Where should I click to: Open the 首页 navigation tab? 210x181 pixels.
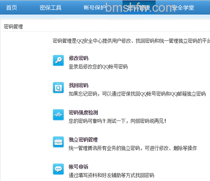point(11,8)
